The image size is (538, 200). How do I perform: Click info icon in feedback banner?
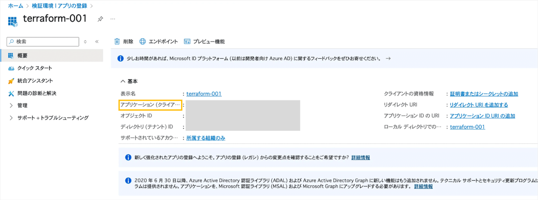click(x=120, y=58)
